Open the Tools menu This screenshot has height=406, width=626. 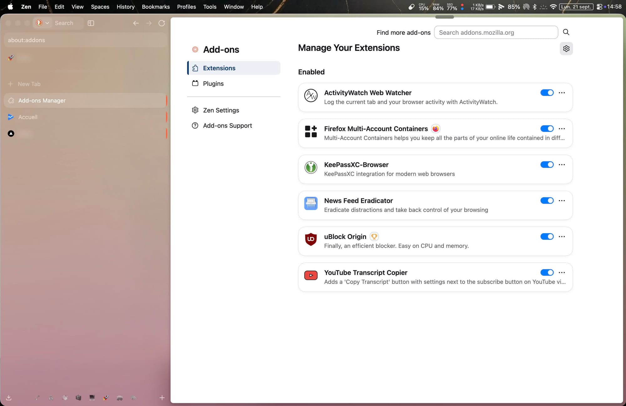[210, 7]
